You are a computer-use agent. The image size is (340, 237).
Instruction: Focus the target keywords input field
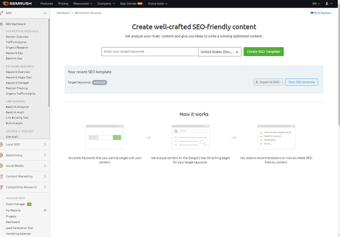click(x=150, y=51)
